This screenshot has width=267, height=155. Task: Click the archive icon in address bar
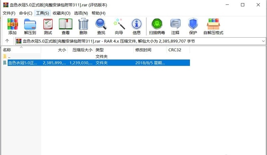coord(19,41)
